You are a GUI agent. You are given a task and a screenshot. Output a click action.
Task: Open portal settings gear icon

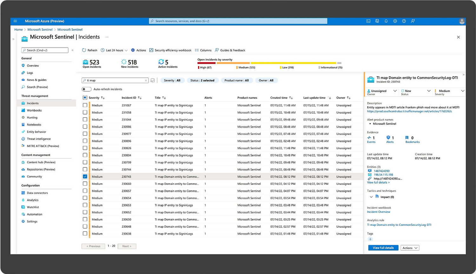pyautogui.click(x=395, y=21)
